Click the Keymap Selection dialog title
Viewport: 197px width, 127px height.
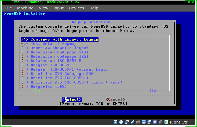click(91, 22)
